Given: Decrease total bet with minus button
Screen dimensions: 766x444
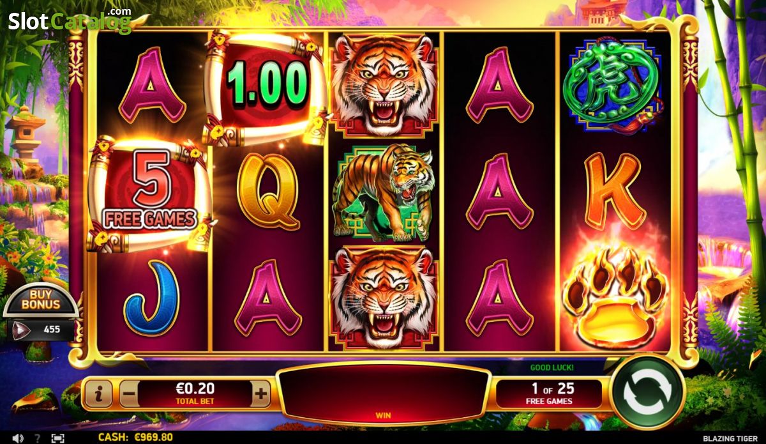Looking at the screenshot, I should click(x=128, y=394).
